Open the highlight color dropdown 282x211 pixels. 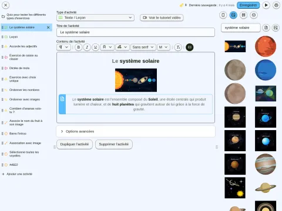[x=122, y=47]
